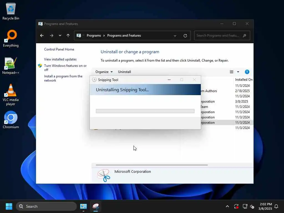
Task: Open help with the blue question icon
Action: pyautogui.click(x=247, y=72)
